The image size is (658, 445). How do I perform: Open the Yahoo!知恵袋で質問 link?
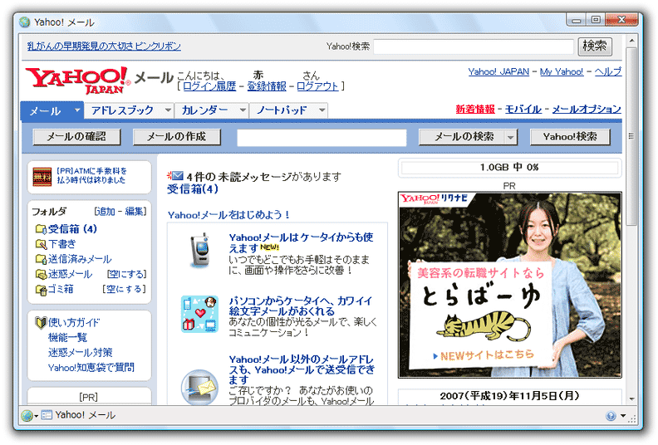pos(91,368)
